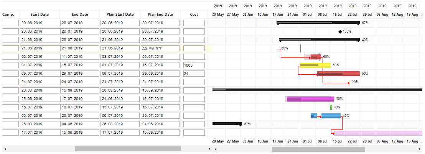Click the Cost column header

pyautogui.click(x=194, y=15)
